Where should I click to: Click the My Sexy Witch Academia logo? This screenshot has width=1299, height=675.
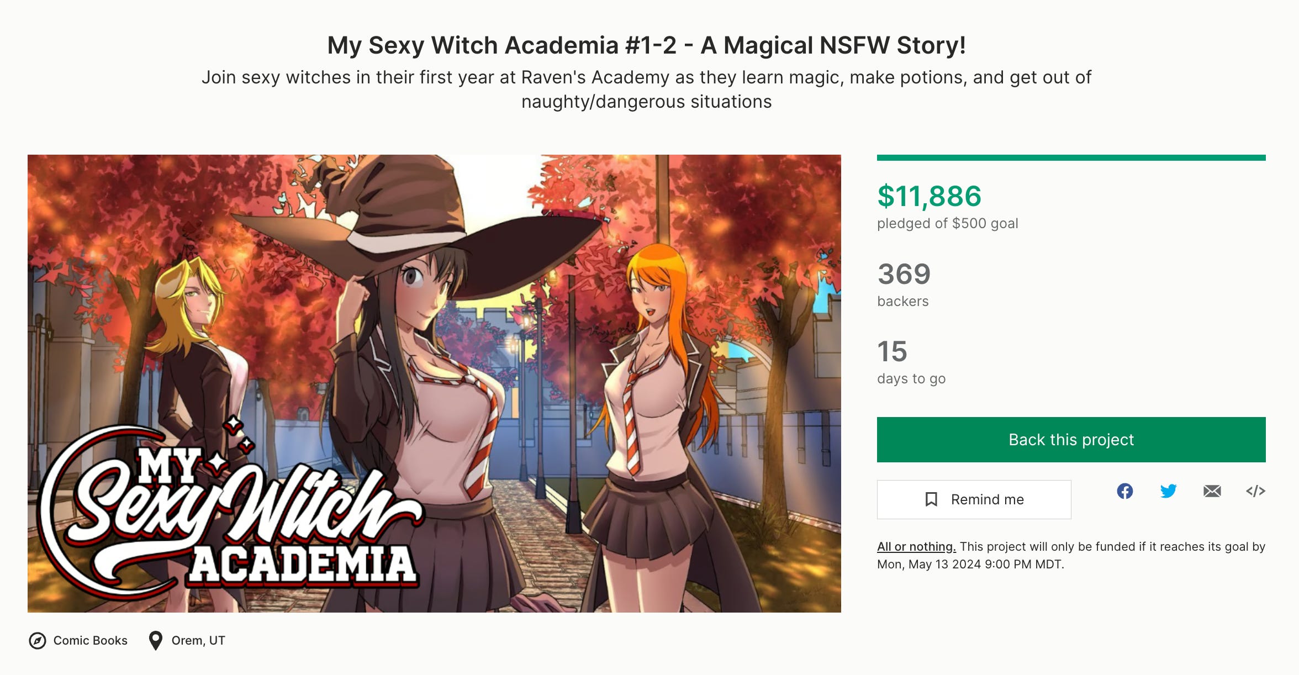229,511
